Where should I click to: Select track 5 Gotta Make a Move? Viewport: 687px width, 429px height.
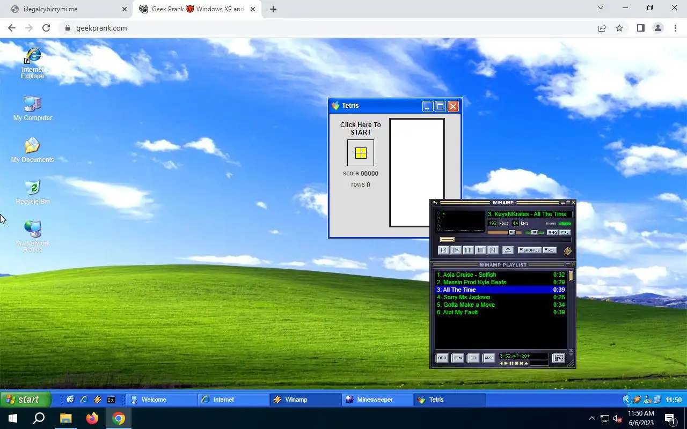pyautogui.click(x=500, y=305)
